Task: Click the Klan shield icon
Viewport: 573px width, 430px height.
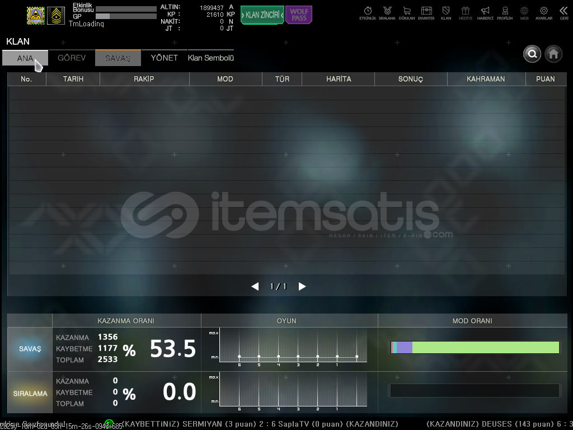Action: pyautogui.click(x=446, y=12)
